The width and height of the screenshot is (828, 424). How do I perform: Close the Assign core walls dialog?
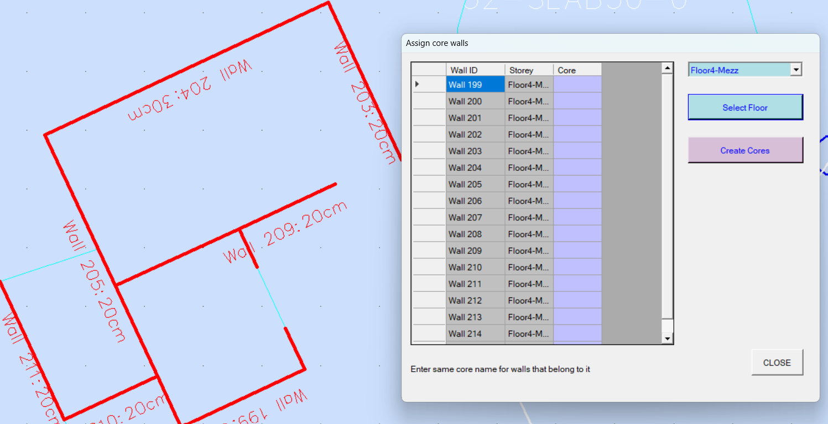point(777,363)
